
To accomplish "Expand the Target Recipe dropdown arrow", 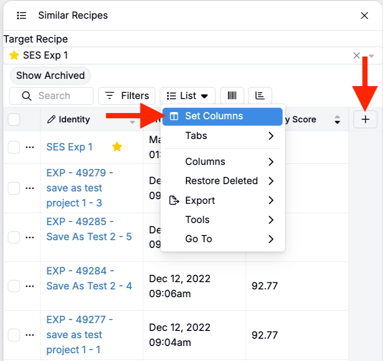I will (371, 56).
